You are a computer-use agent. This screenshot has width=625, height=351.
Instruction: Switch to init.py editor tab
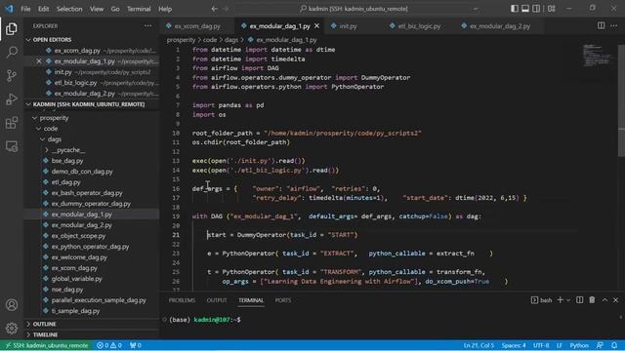[x=348, y=26]
